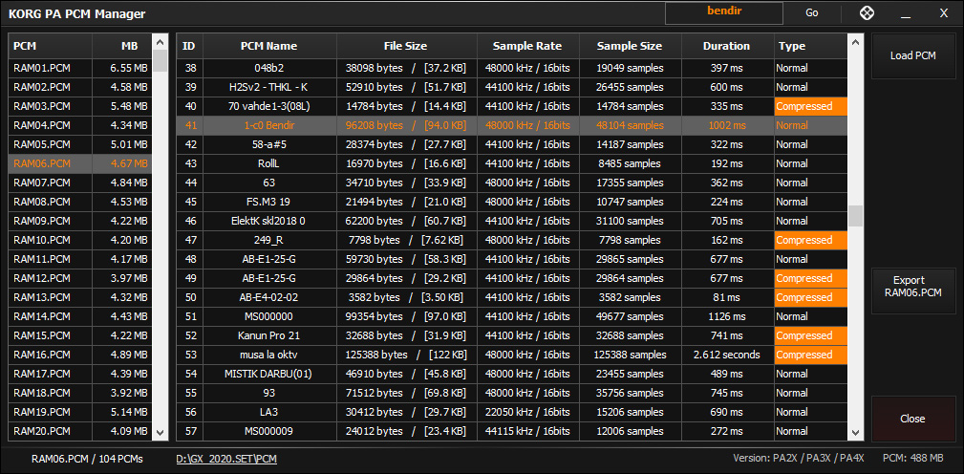Select the 58-a#5 sample row
964x474 pixels.
(512, 144)
